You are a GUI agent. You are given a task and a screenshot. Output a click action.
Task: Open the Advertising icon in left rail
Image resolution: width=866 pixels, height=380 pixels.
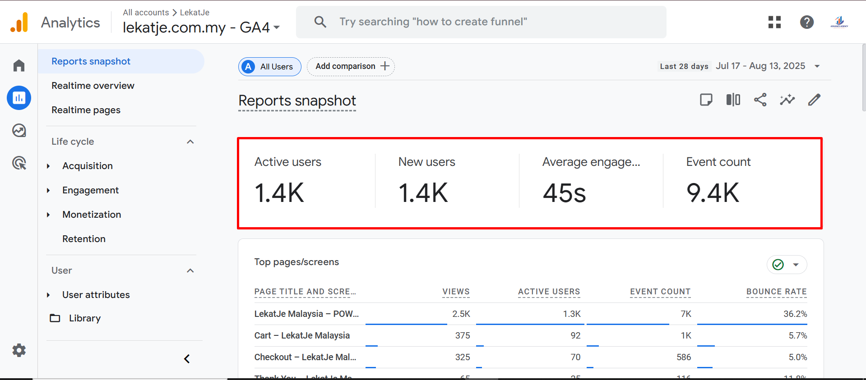click(19, 163)
